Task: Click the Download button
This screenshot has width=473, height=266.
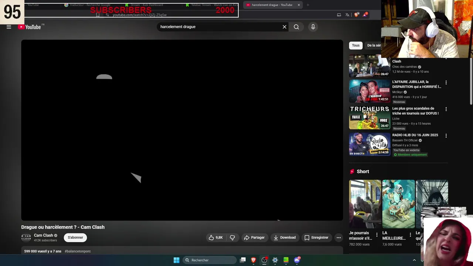Action: coord(285,238)
